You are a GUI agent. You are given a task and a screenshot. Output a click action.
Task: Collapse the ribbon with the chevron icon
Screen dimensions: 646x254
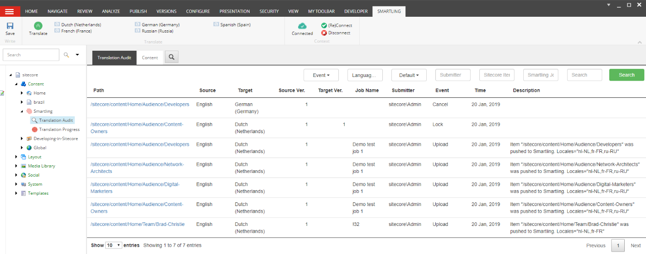[x=640, y=42]
